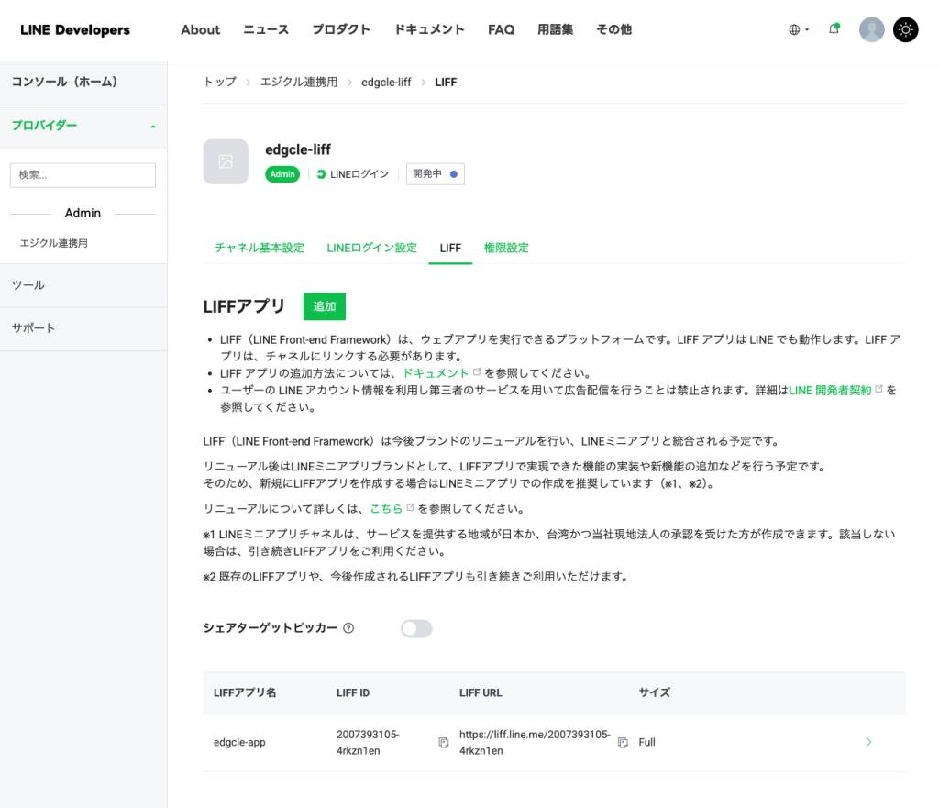Toggle the dark/light theme sun icon
This screenshot has width=939, height=808.
point(905,29)
